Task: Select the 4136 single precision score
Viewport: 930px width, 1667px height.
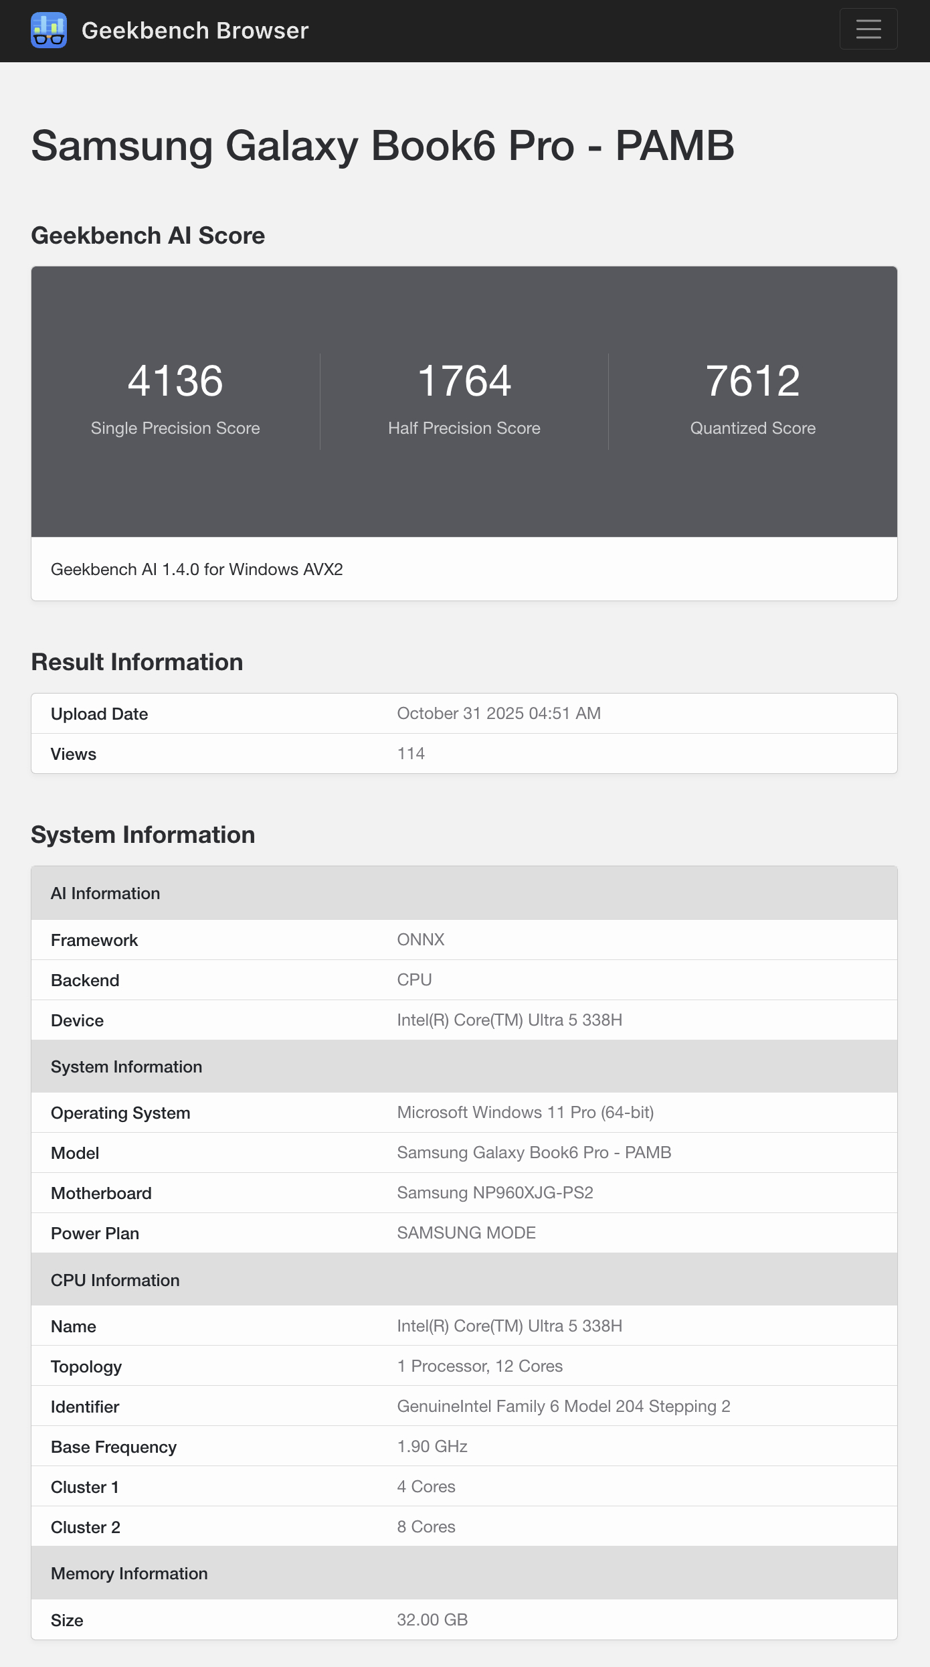Action: click(x=175, y=381)
